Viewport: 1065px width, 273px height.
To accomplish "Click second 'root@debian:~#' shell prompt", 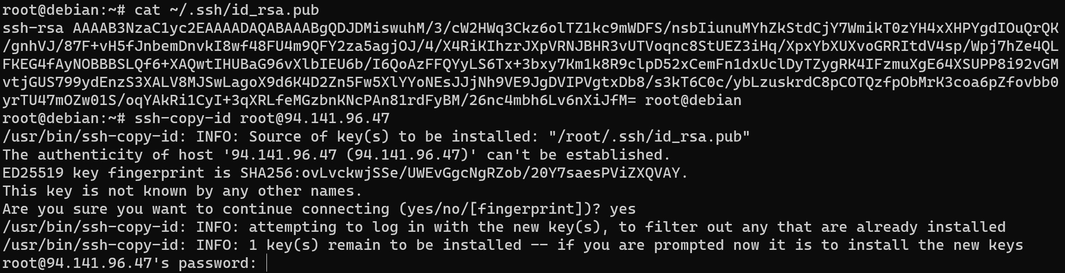I will [x=63, y=118].
